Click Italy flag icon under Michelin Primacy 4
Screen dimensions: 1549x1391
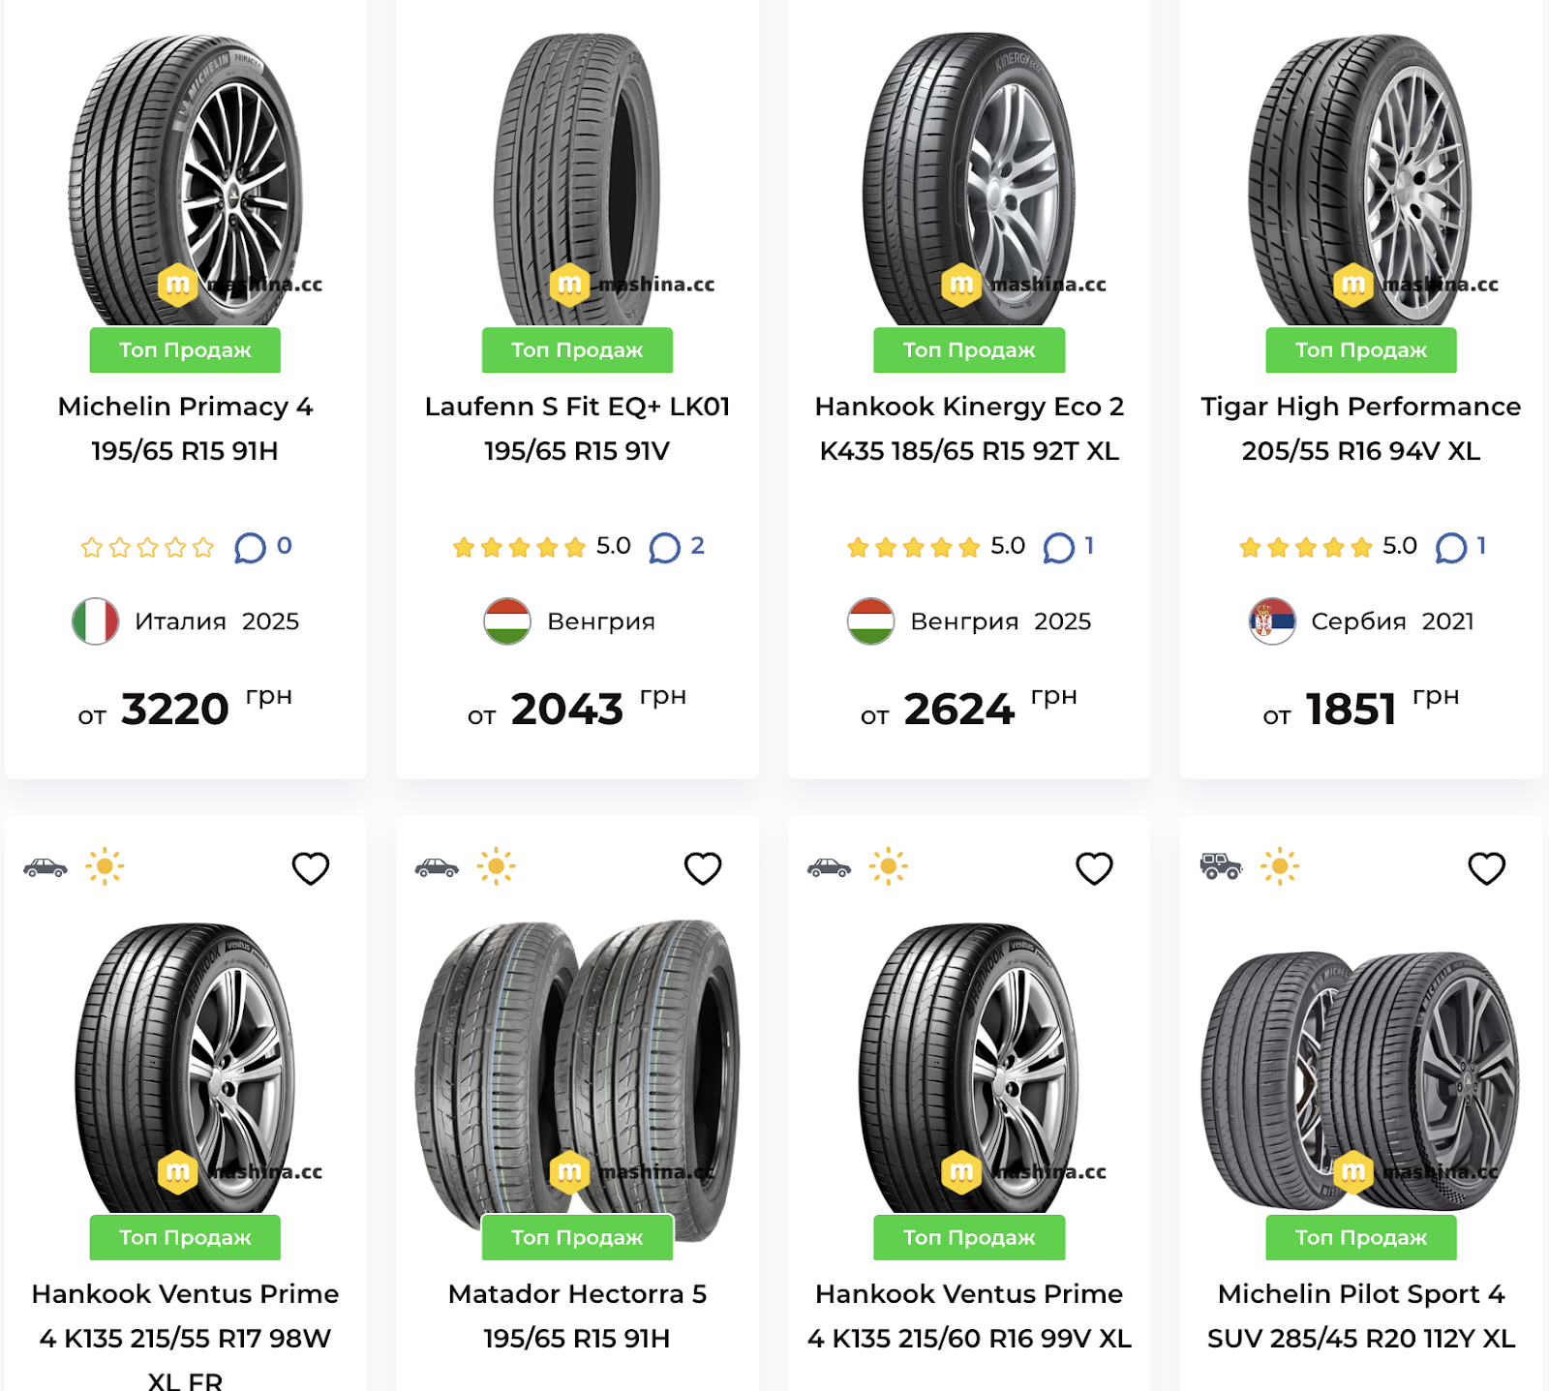coord(96,621)
